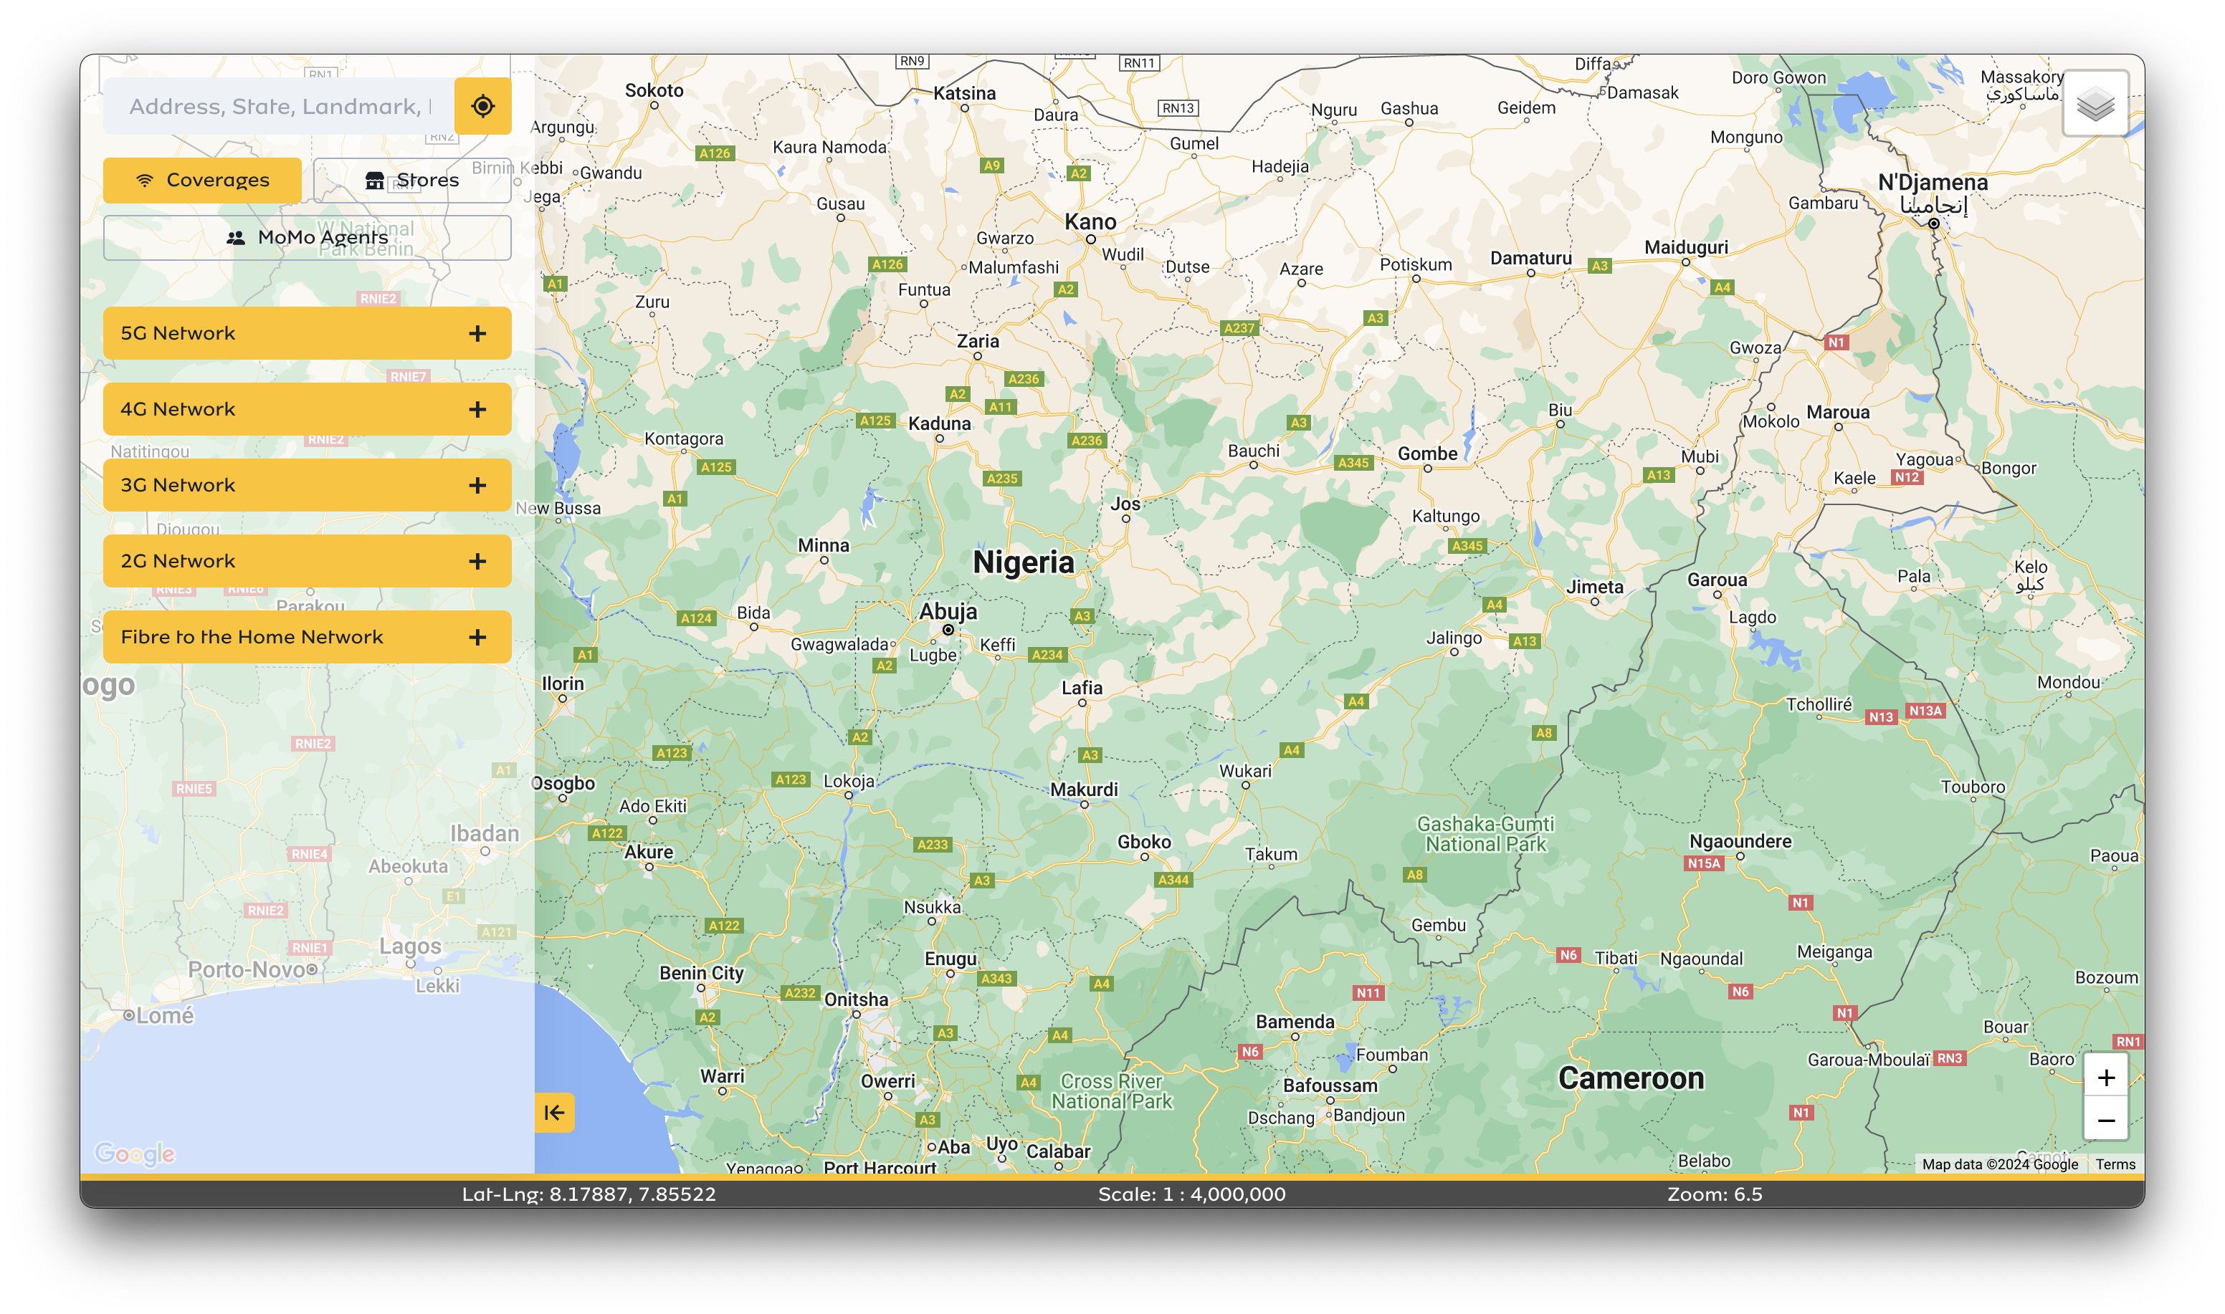Click plus icon on 2G Network row
Viewport: 2225px width, 1314px height.
(x=477, y=560)
